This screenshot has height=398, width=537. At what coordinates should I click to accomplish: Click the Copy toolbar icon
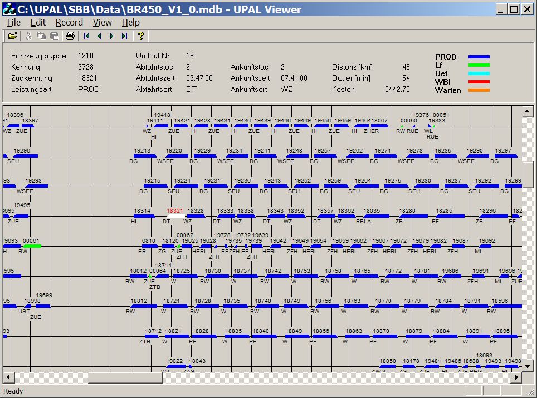(x=41, y=36)
